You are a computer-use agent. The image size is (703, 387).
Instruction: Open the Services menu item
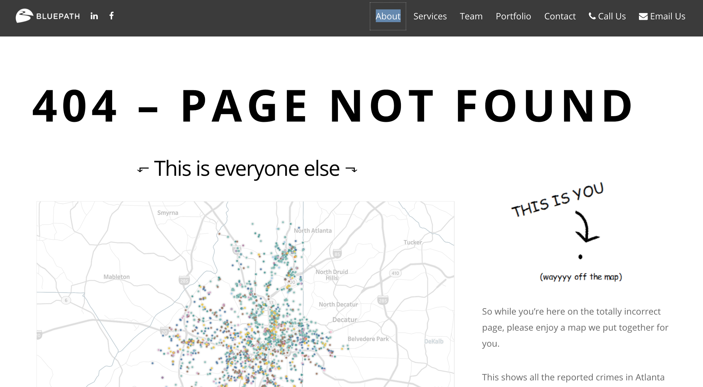430,16
